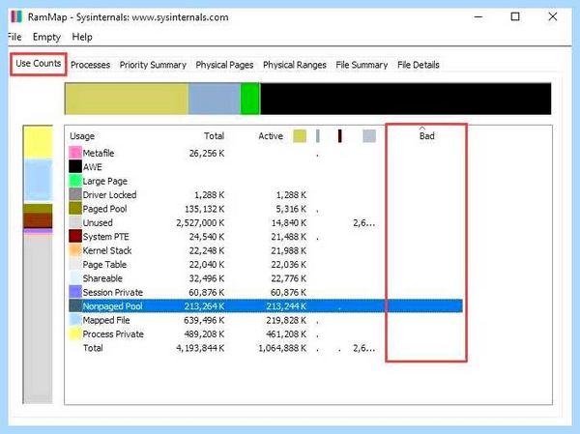Sort by the Active column header
The width and height of the screenshot is (580, 434).
tap(271, 136)
